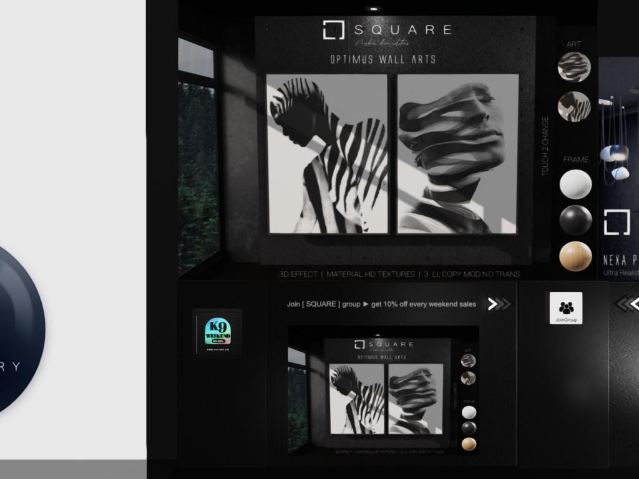The height and width of the screenshot is (479, 639).
Task: Click the right-pointing chevron arrows
Action: (x=499, y=304)
